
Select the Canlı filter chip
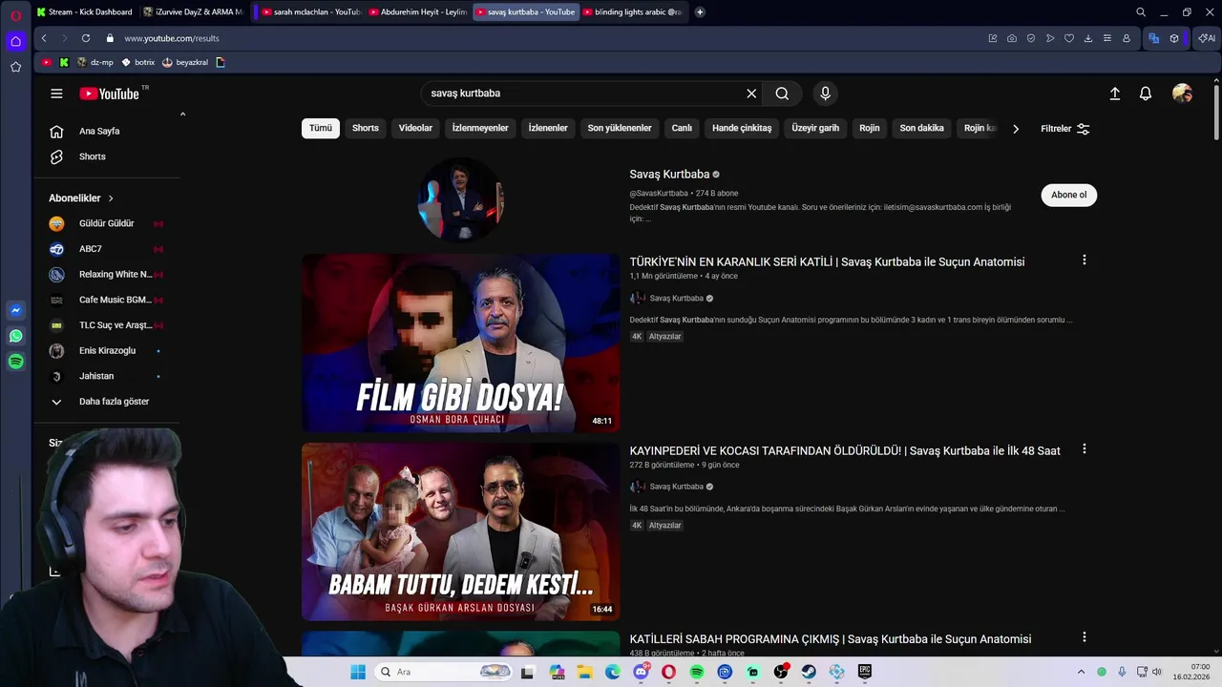pyautogui.click(x=682, y=128)
